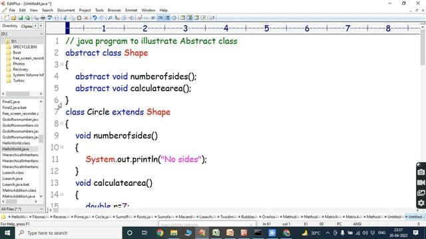Open the Emmet menu
The width and height of the screenshot is (426, 239).
131,10
